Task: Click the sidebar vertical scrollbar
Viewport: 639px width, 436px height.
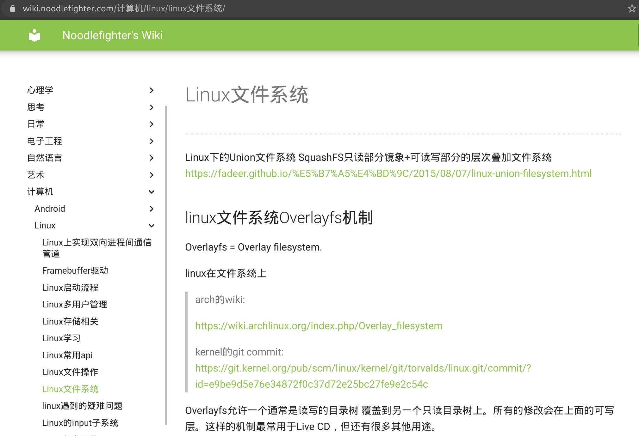Action: tap(166, 265)
